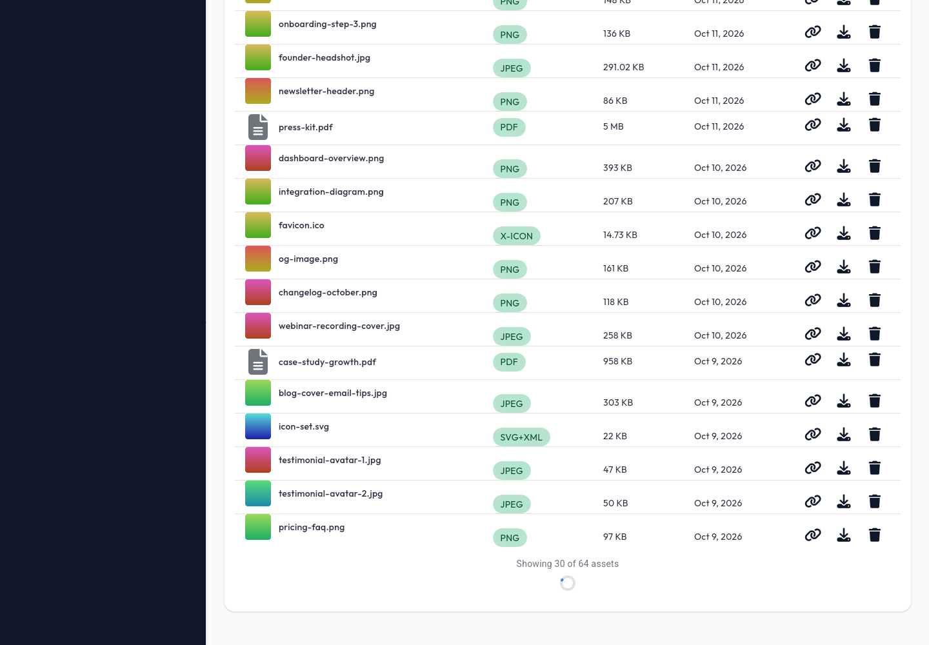
Task: Delete press-kit.pdf asset
Action: click(875, 124)
